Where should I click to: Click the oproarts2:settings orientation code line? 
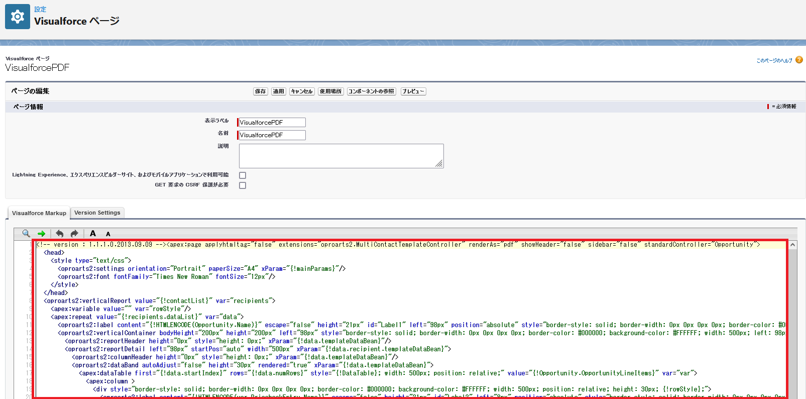point(202,269)
